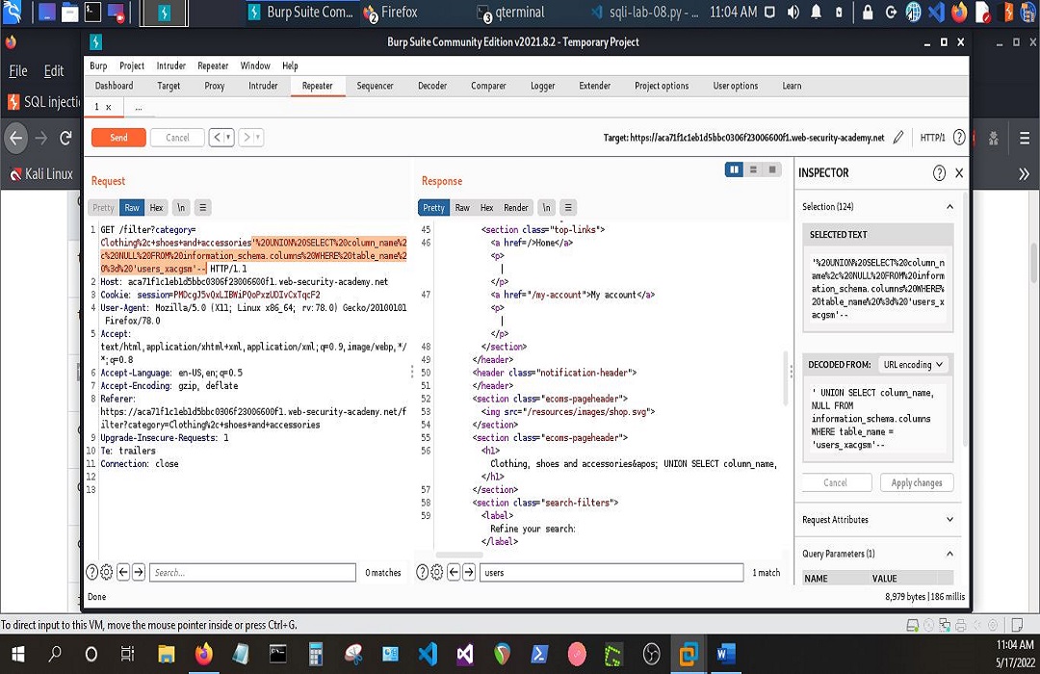Switch response view to Hex
This screenshot has height=674, width=1040.
(x=487, y=208)
